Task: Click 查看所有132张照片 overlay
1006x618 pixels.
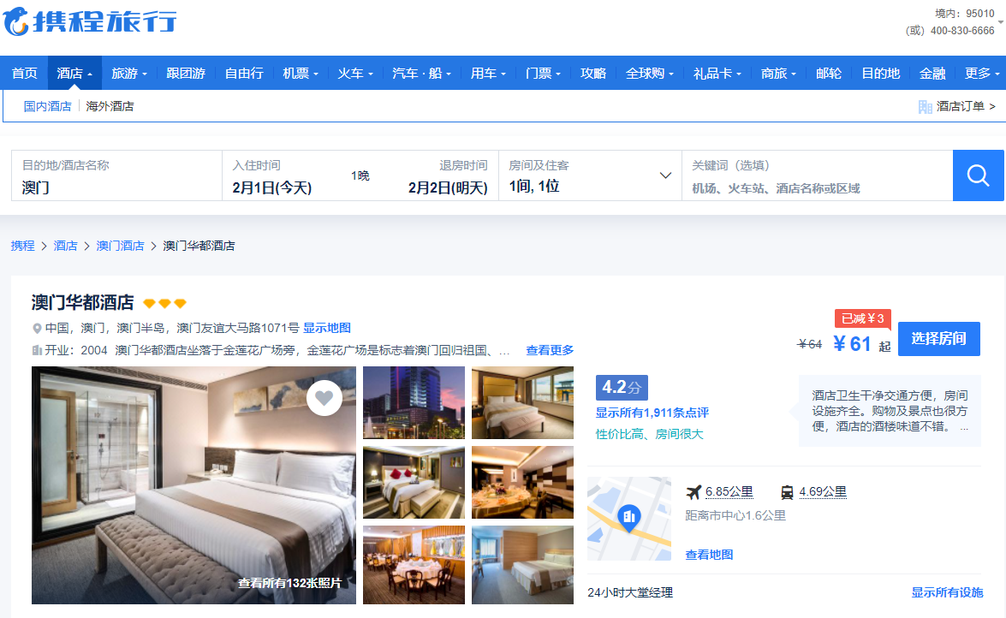Action: point(289,583)
